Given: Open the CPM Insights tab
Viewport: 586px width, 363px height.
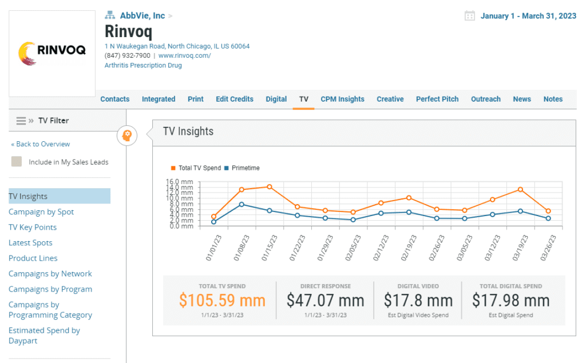Looking at the screenshot, I should pos(342,99).
